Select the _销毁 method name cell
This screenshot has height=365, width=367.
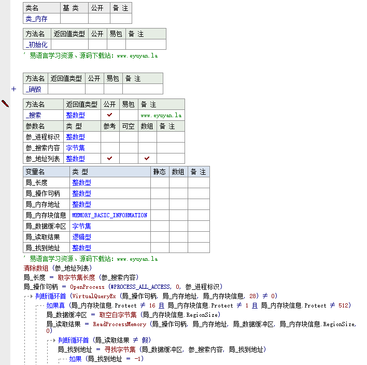click(36, 89)
